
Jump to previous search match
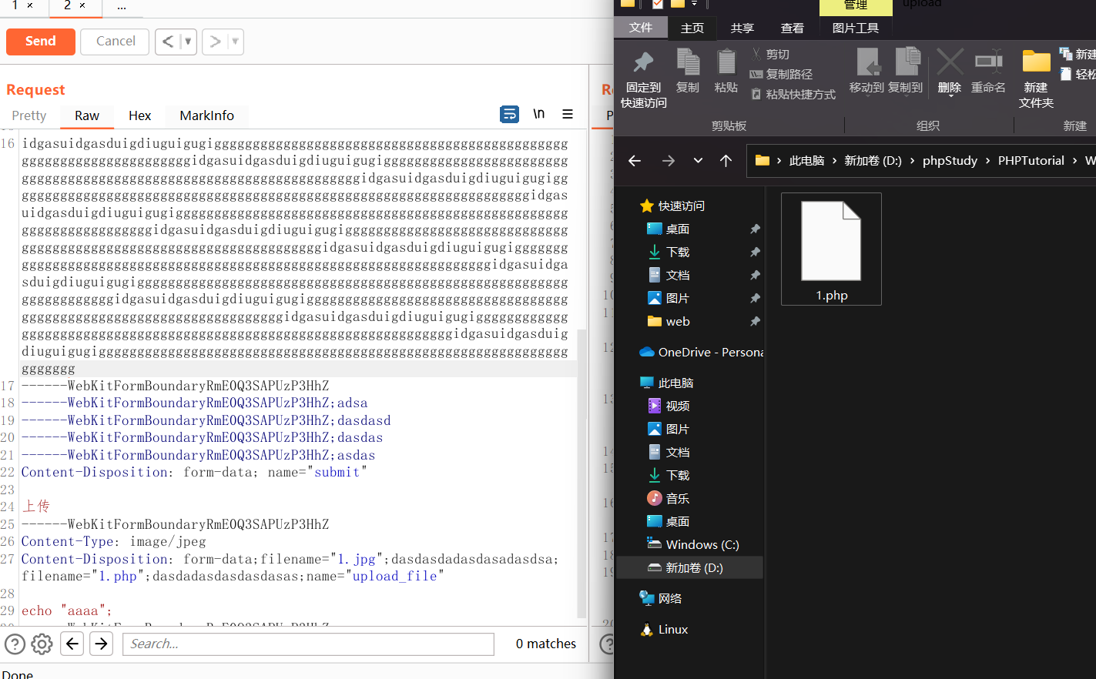(72, 644)
